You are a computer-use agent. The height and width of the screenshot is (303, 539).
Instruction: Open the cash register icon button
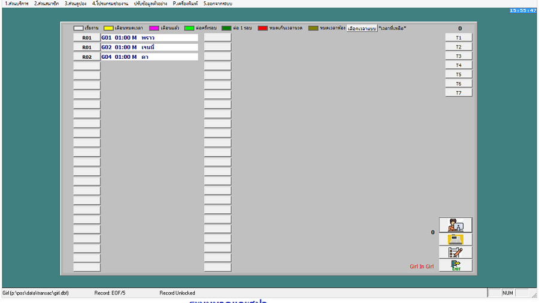(455, 239)
